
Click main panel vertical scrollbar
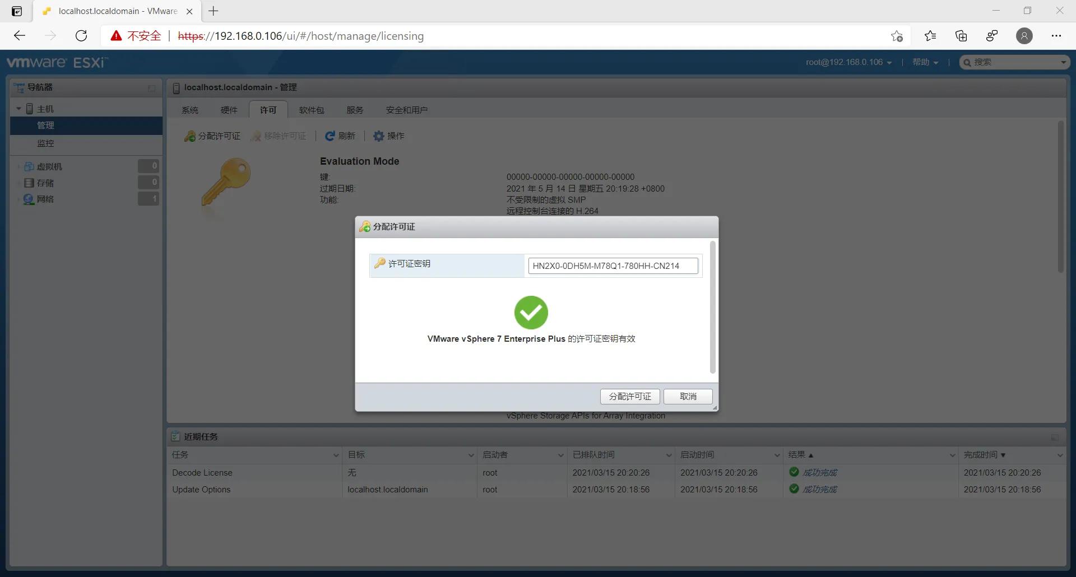1060,197
